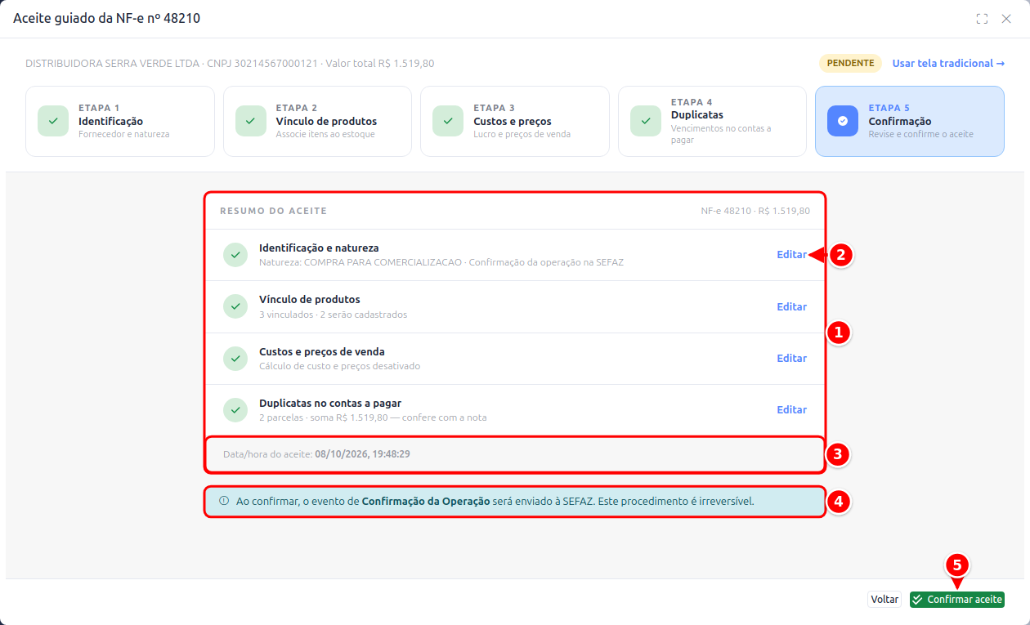Image resolution: width=1030 pixels, height=625 pixels.
Task: Edit Vínculo de produtos section
Action: click(791, 306)
